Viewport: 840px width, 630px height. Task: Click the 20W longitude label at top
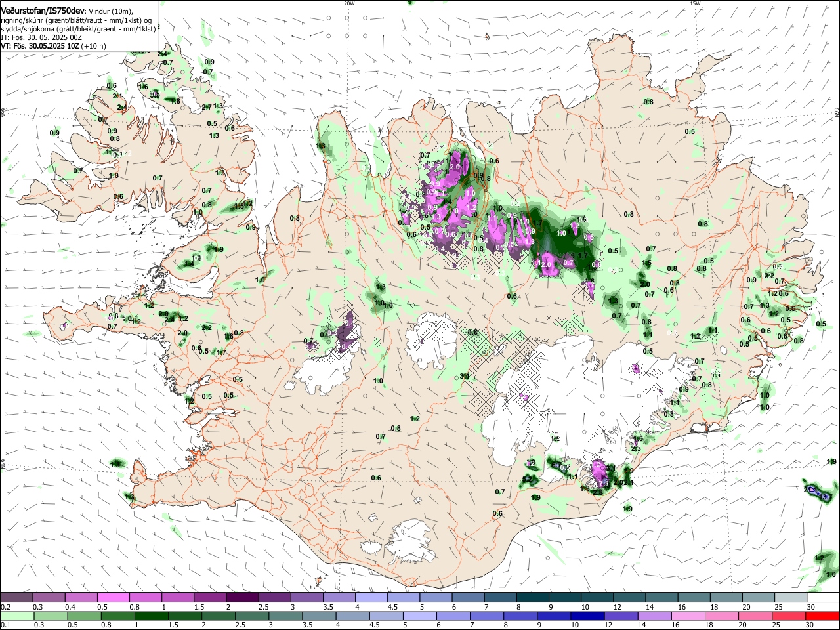tap(349, 3)
